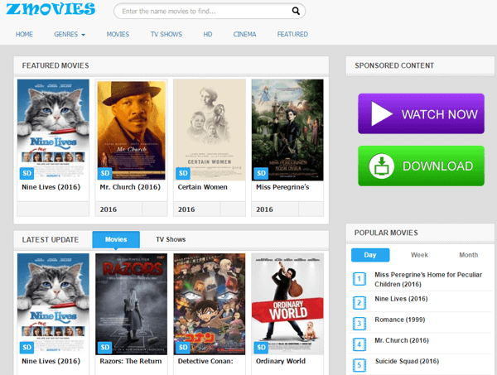Open the Home page link
Screen dimensions: 497x375
tap(24, 34)
